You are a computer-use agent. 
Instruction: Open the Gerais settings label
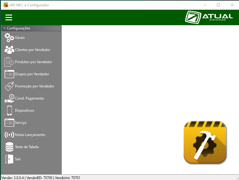click(x=20, y=38)
